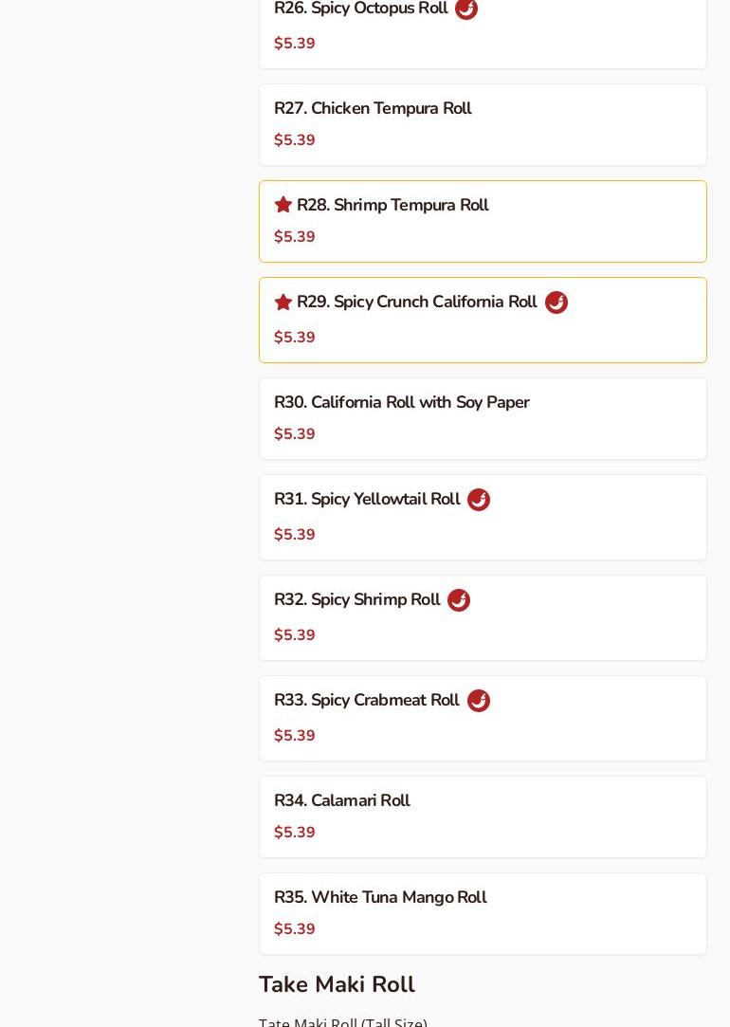Click the Take Maki Roll section heading
The height and width of the screenshot is (1027, 730).
tap(337, 984)
